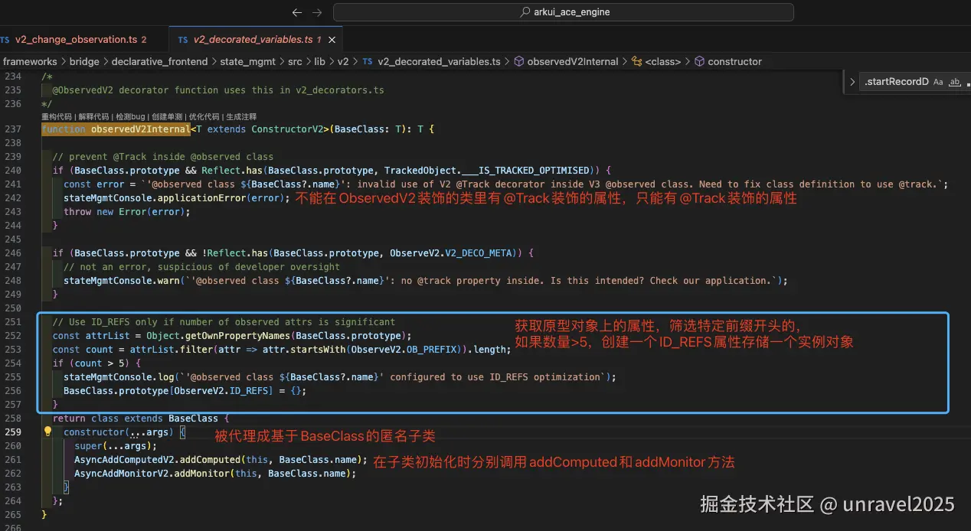This screenshot has width=971, height=531.
Task: Open the bridge breadcrumb segment
Action: pyautogui.click(x=84, y=61)
